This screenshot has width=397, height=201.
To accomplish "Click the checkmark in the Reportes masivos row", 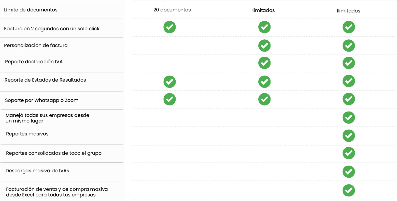I will [349, 136].
